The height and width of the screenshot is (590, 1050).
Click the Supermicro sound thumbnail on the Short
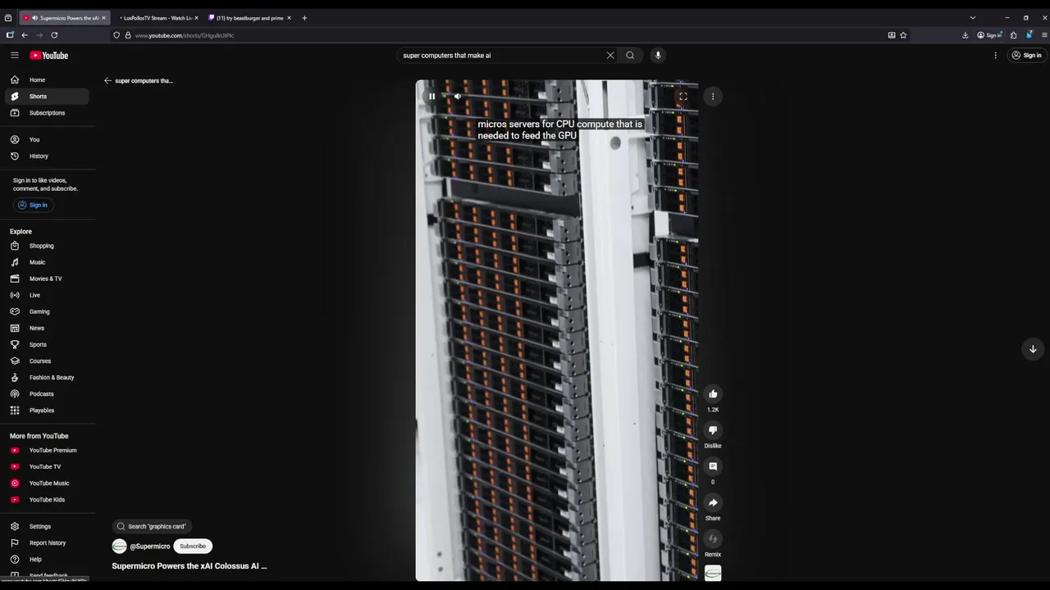point(713,573)
